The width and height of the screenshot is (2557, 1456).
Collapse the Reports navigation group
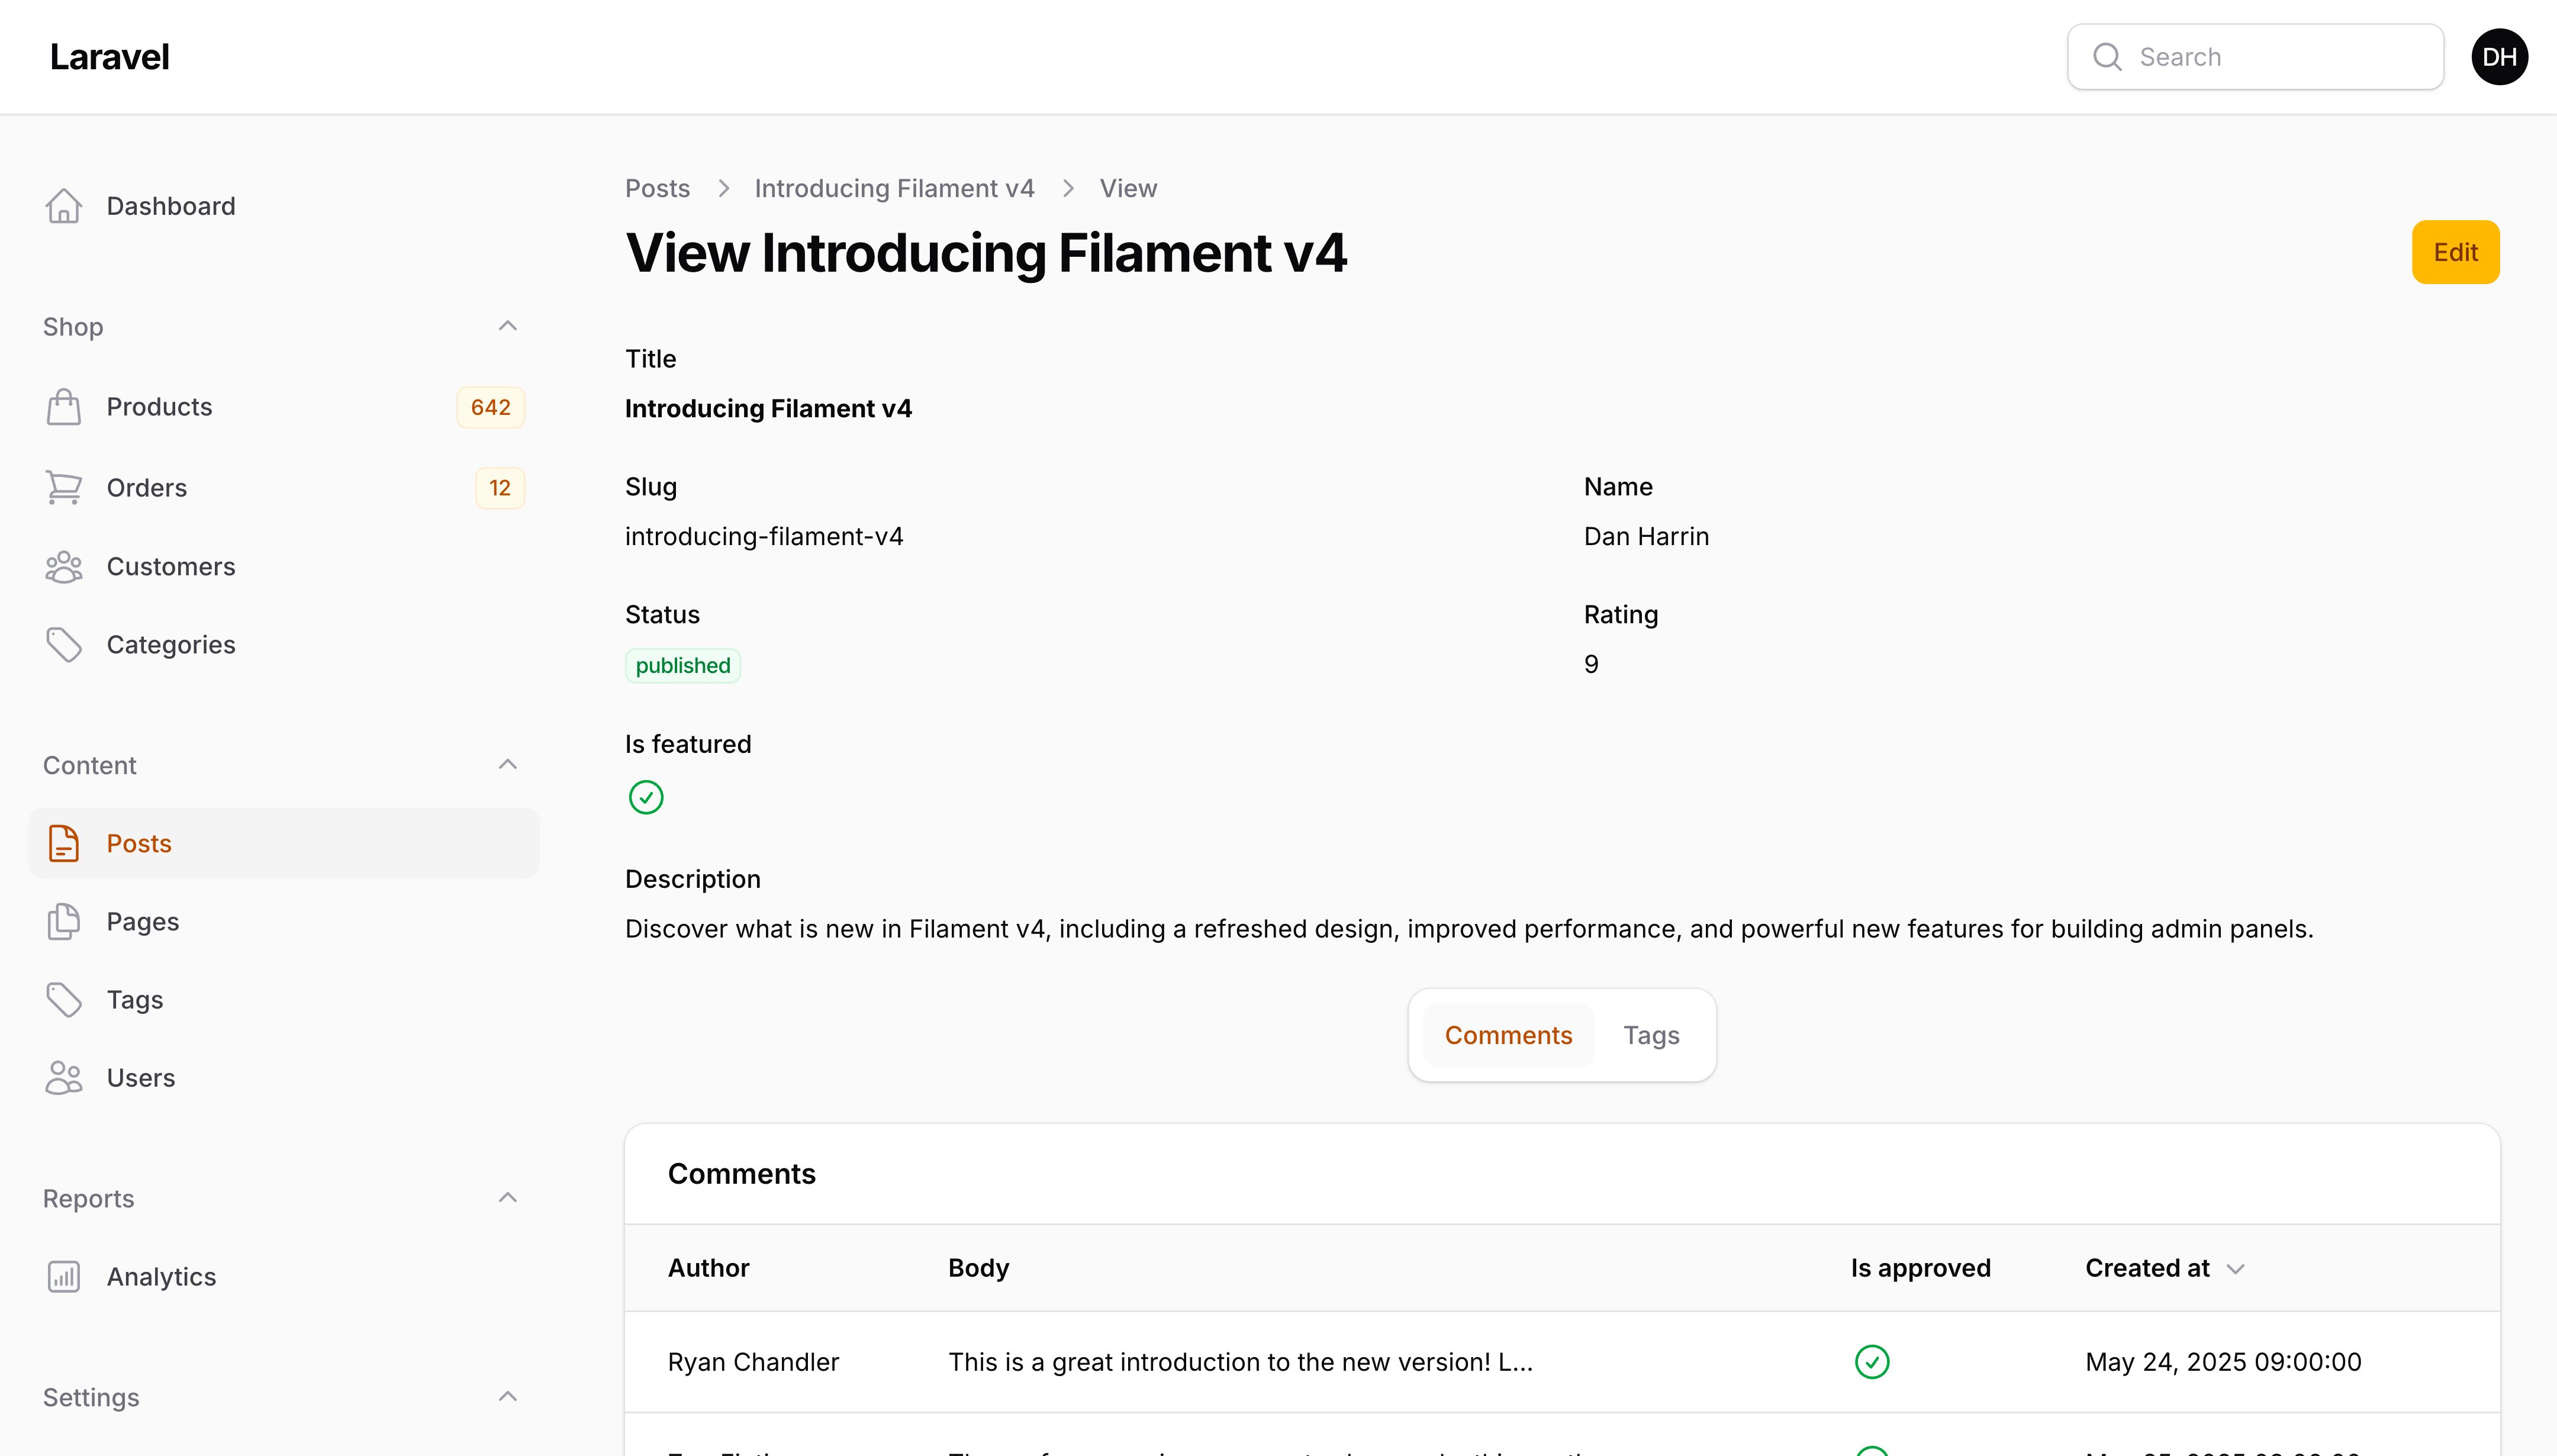508,1198
